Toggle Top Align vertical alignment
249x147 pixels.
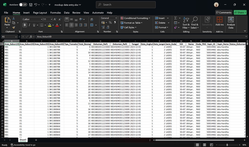coord(67,19)
